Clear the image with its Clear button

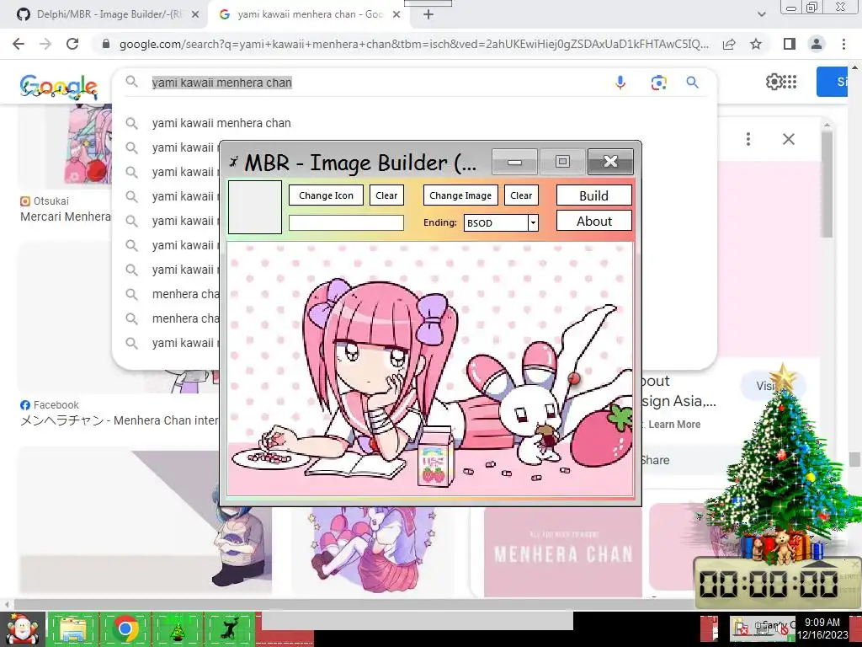(x=521, y=195)
